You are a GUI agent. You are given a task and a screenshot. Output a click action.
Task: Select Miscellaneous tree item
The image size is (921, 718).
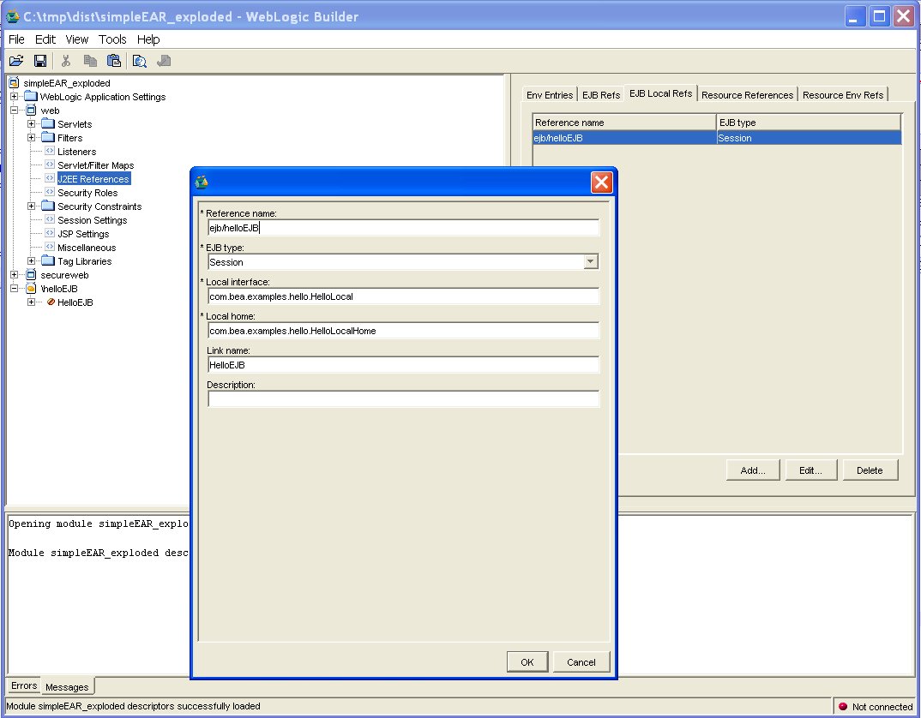87,247
